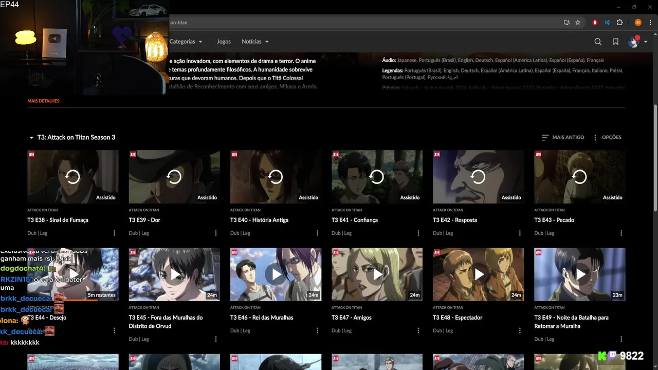Open more options for E41 Confiança
This screenshot has width=658, height=370.
[418, 233]
